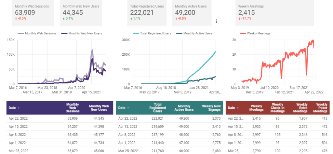Click 2,370 in Weekly New Signups column
This screenshot has height=154, width=333.
pyautogui.click(x=216, y=118)
